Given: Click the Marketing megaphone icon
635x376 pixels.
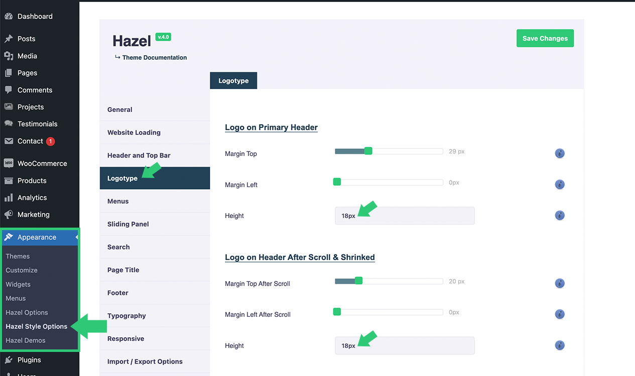Looking at the screenshot, I should pyautogui.click(x=9, y=215).
